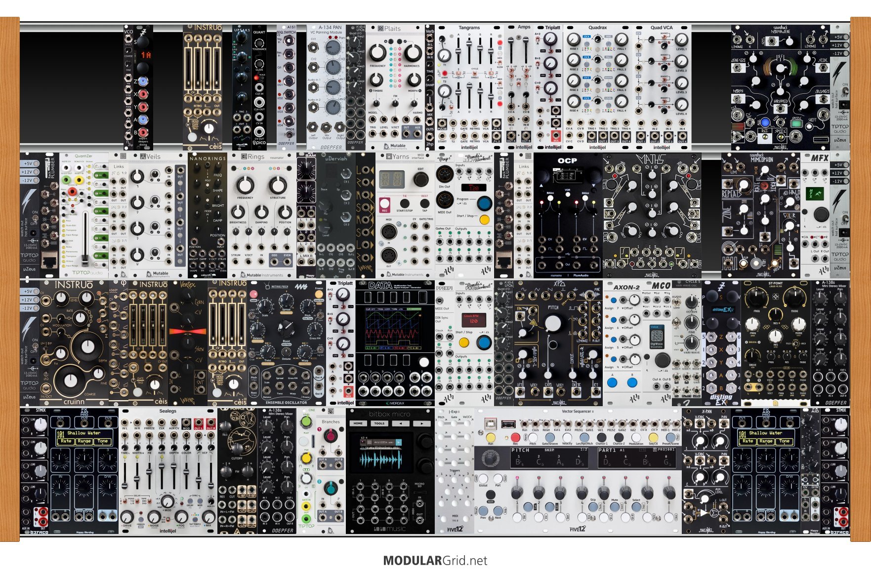Open the X-PAN module
871x571 pixels.
pos(706,471)
